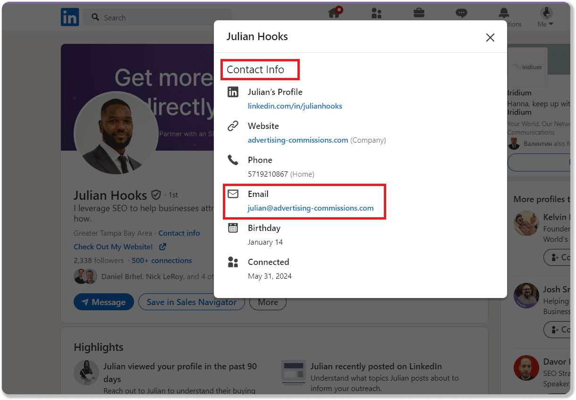
Task: Open My Network people icon
Action: 376,13
